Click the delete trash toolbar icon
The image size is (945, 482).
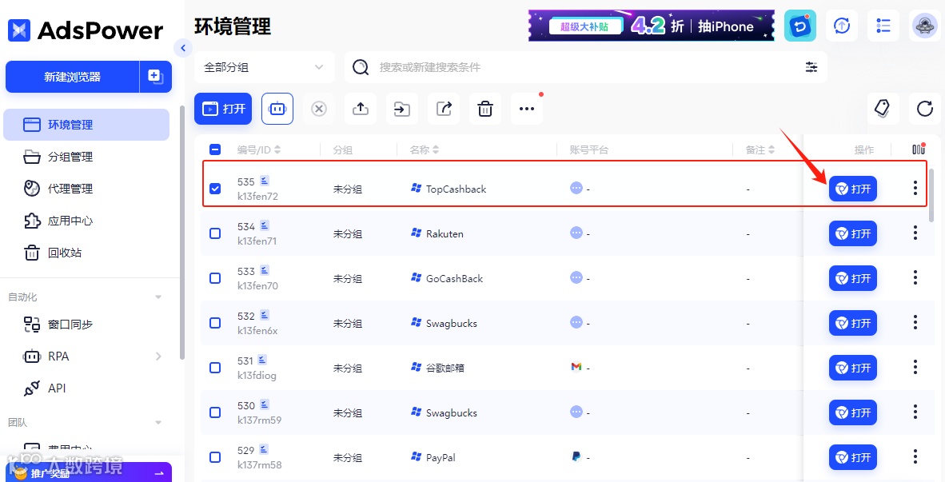click(485, 109)
